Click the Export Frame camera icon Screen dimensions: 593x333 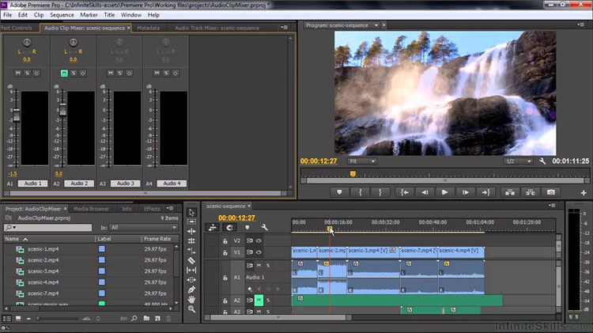(550, 192)
